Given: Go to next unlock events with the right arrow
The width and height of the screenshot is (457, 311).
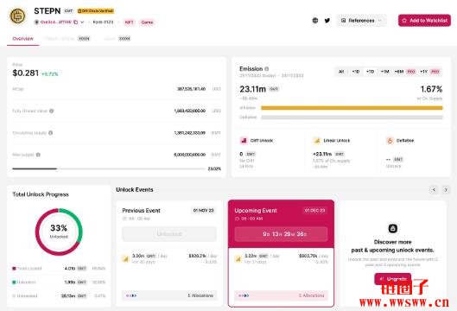Looking at the screenshot, I should point(446,190).
